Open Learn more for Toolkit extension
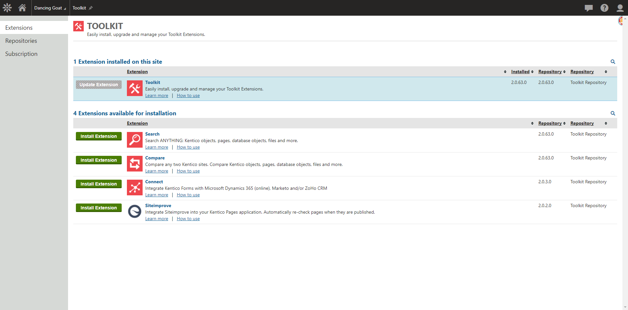The height and width of the screenshot is (310, 628). pos(157,96)
